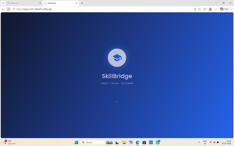Image resolution: width=234 pixels, height=146 pixels.
Task: Open the clock showing 14:31
Action: (226, 142)
